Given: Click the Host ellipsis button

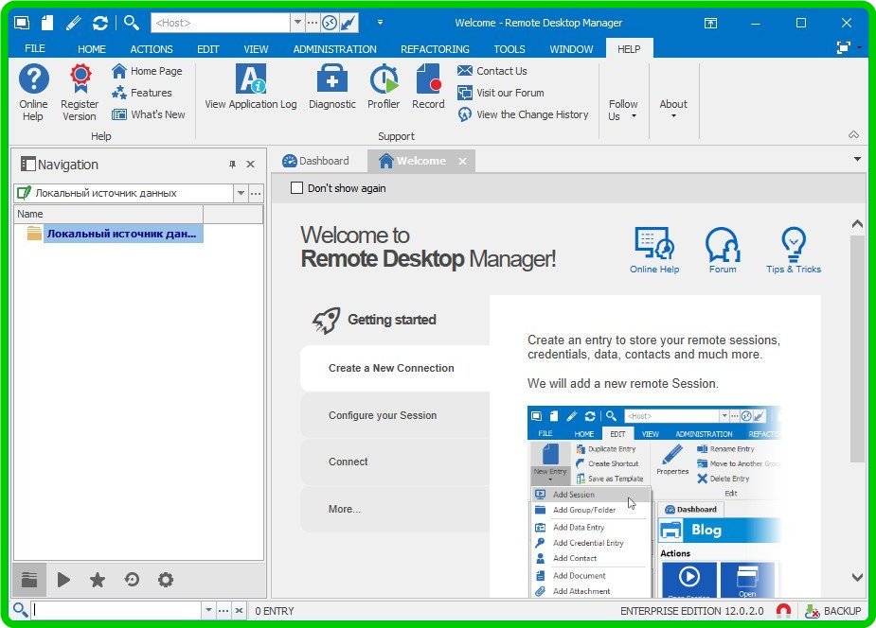Looking at the screenshot, I should click(313, 23).
